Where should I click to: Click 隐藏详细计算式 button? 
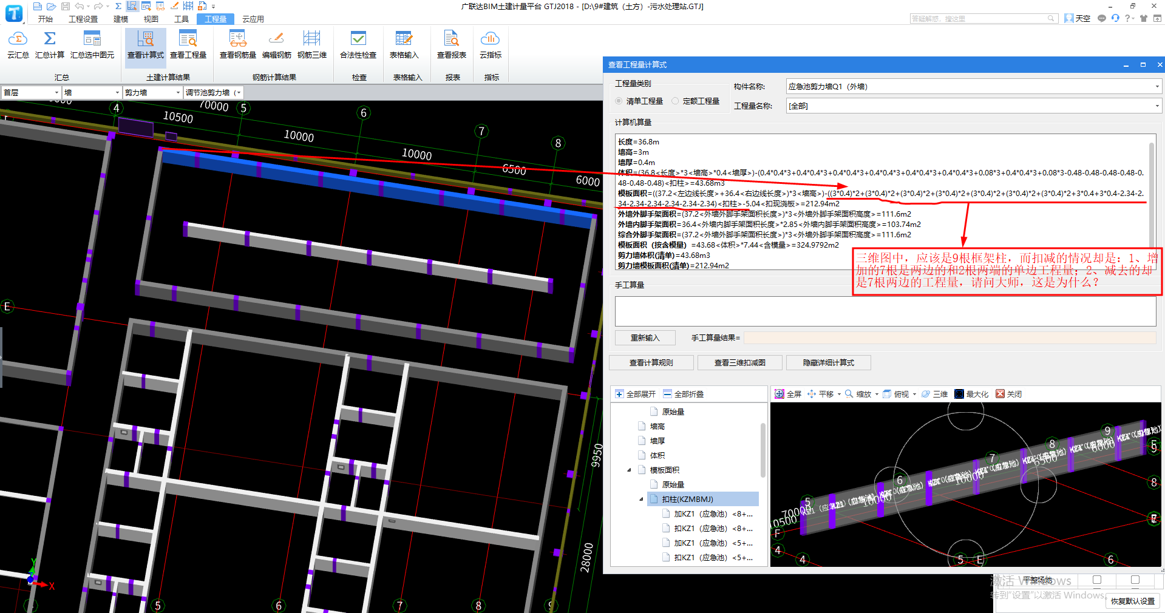(x=829, y=362)
